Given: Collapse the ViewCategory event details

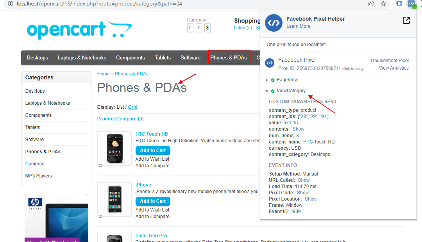Looking at the screenshot, I should tap(267, 90).
